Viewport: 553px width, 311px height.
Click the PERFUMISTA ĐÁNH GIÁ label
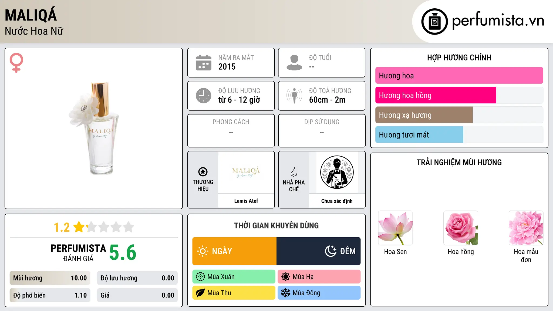78,253
